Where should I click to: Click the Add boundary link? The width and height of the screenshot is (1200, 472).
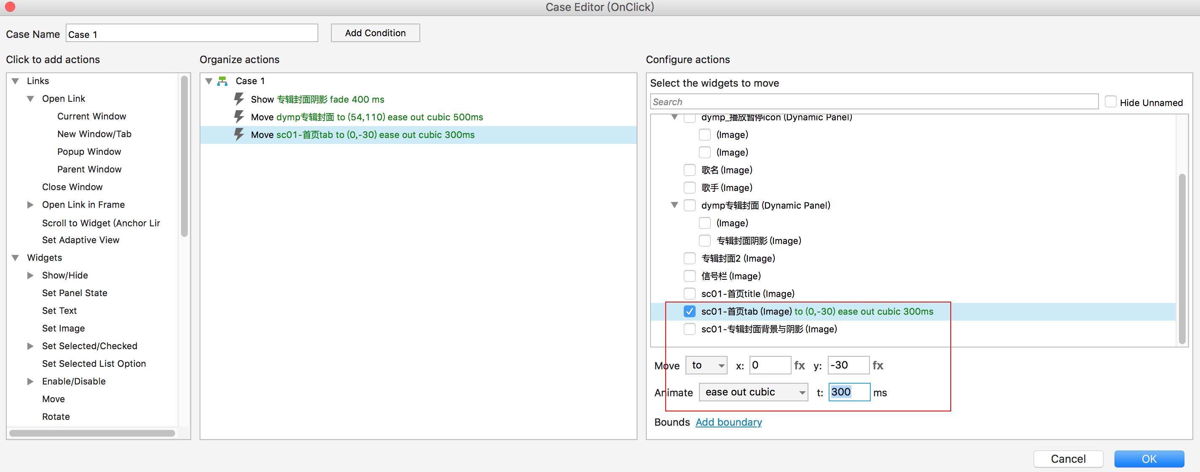(728, 422)
